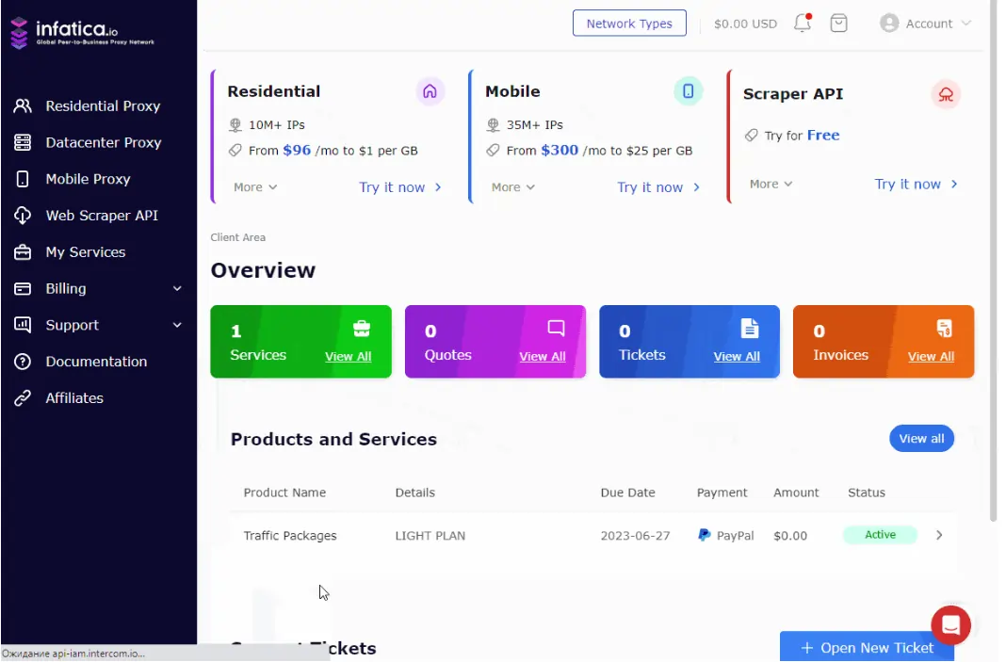Open the More dropdown on Residential card
Image resolution: width=1006 pixels, height=662 pixels.
[x=252, y=186]
